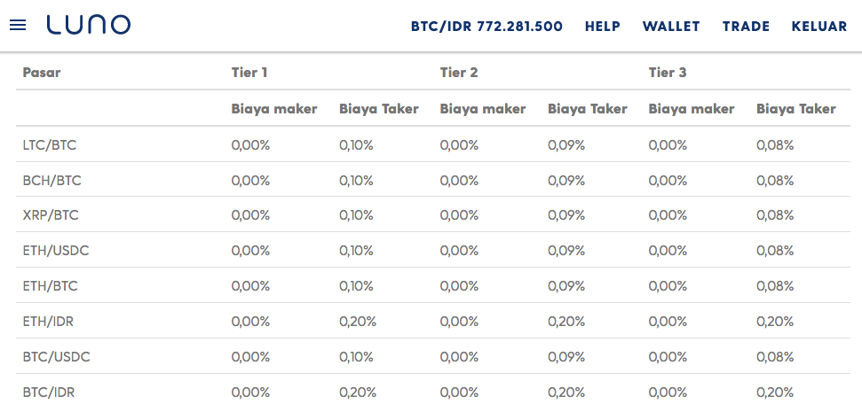The height and width of the screenshot is (412, 862).
Task: Select the ETH/BTC market row
Action: 433,286
